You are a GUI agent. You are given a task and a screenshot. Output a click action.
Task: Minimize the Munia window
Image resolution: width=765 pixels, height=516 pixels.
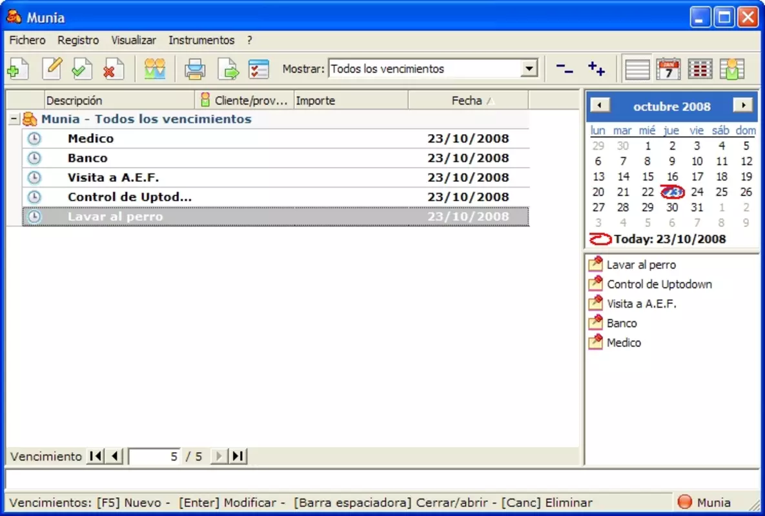(700, 17)
